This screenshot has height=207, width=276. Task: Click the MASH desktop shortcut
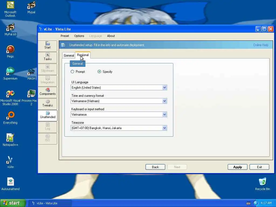coord(31,74)
